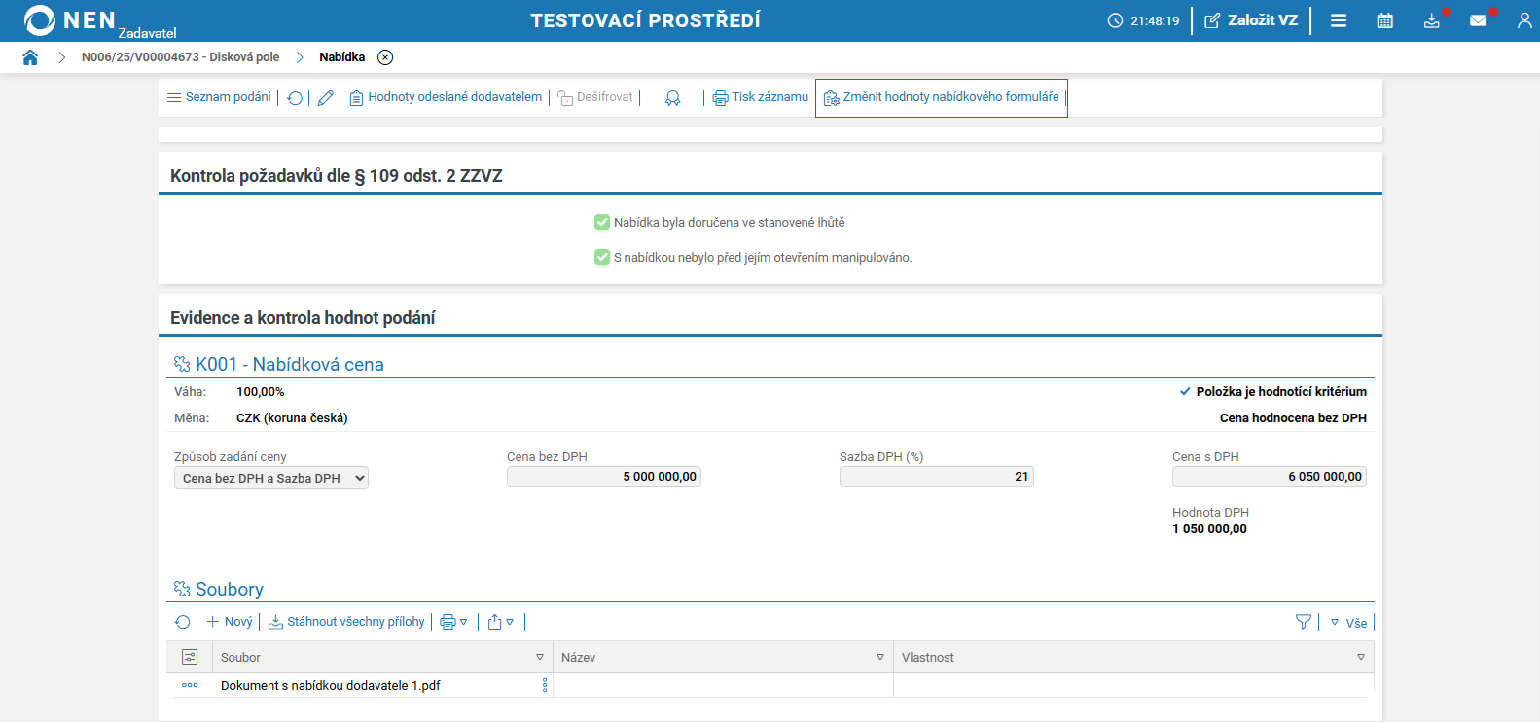Open the 'Způsob zadání ceny' dropdown
This screenshot has height=722, width=1540.
coord(270,478)
